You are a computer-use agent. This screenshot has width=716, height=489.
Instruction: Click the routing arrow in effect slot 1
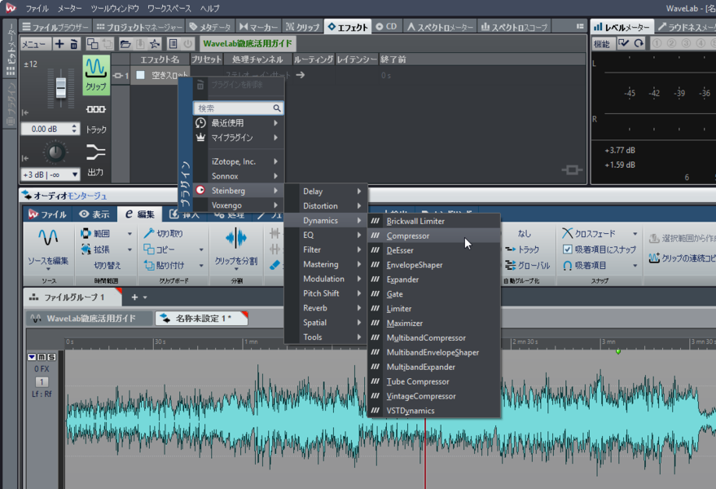point(300,75)
